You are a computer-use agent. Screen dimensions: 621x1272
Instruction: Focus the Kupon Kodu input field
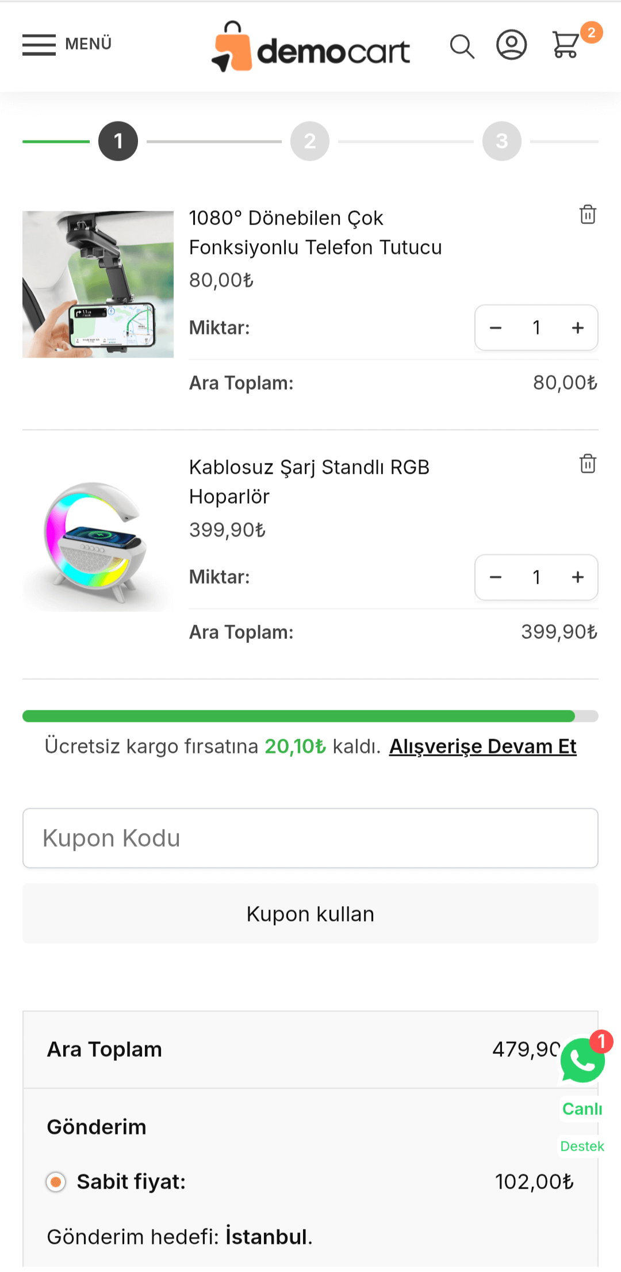[x=310, y=838]
